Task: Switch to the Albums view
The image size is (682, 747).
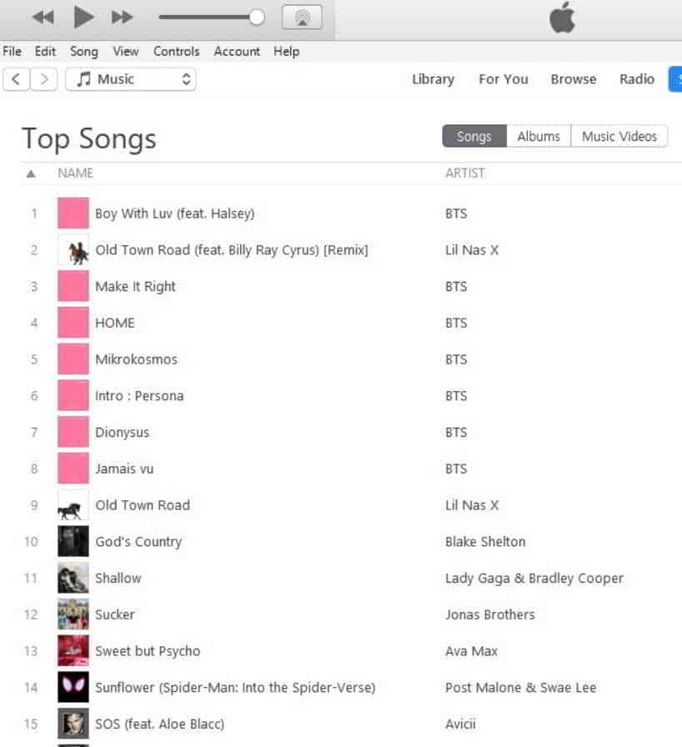Action: click(539, 137)
